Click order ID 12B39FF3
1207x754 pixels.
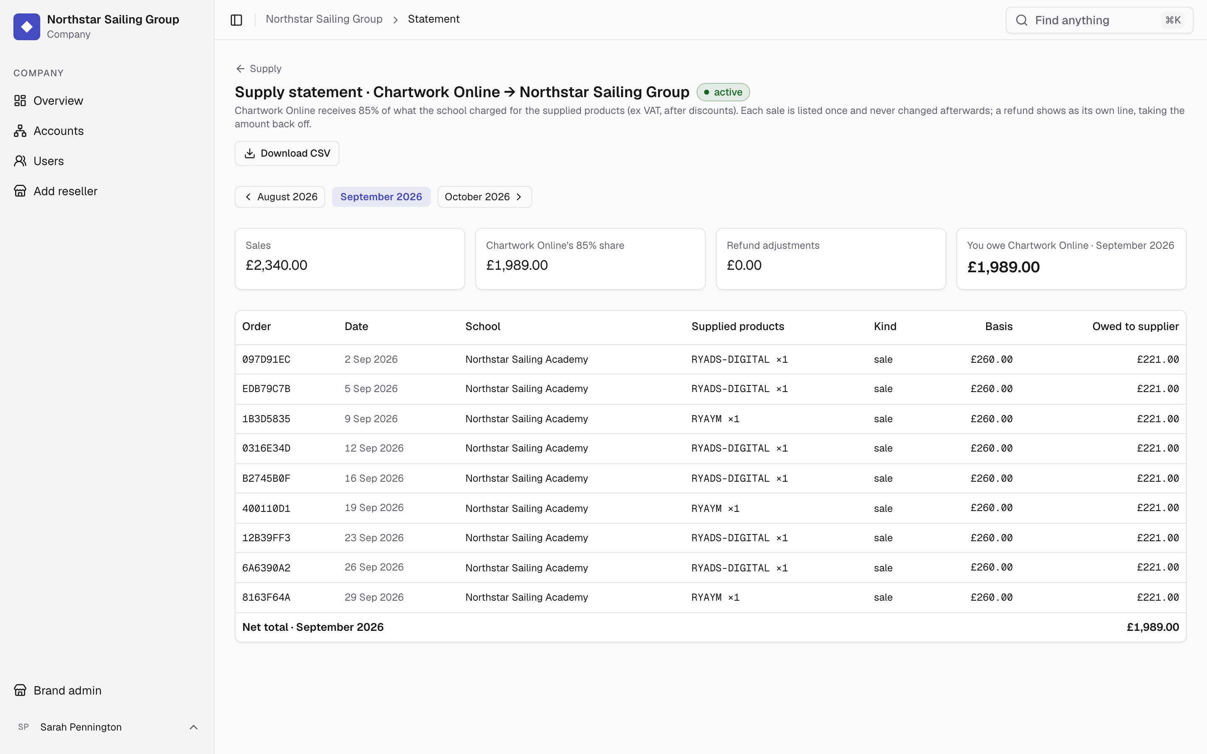[x=267, y=538]
